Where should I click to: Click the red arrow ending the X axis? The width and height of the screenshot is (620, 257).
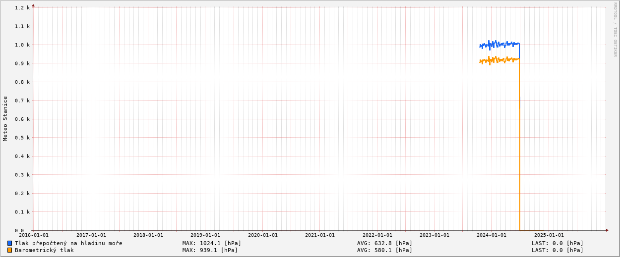point(607,230)
